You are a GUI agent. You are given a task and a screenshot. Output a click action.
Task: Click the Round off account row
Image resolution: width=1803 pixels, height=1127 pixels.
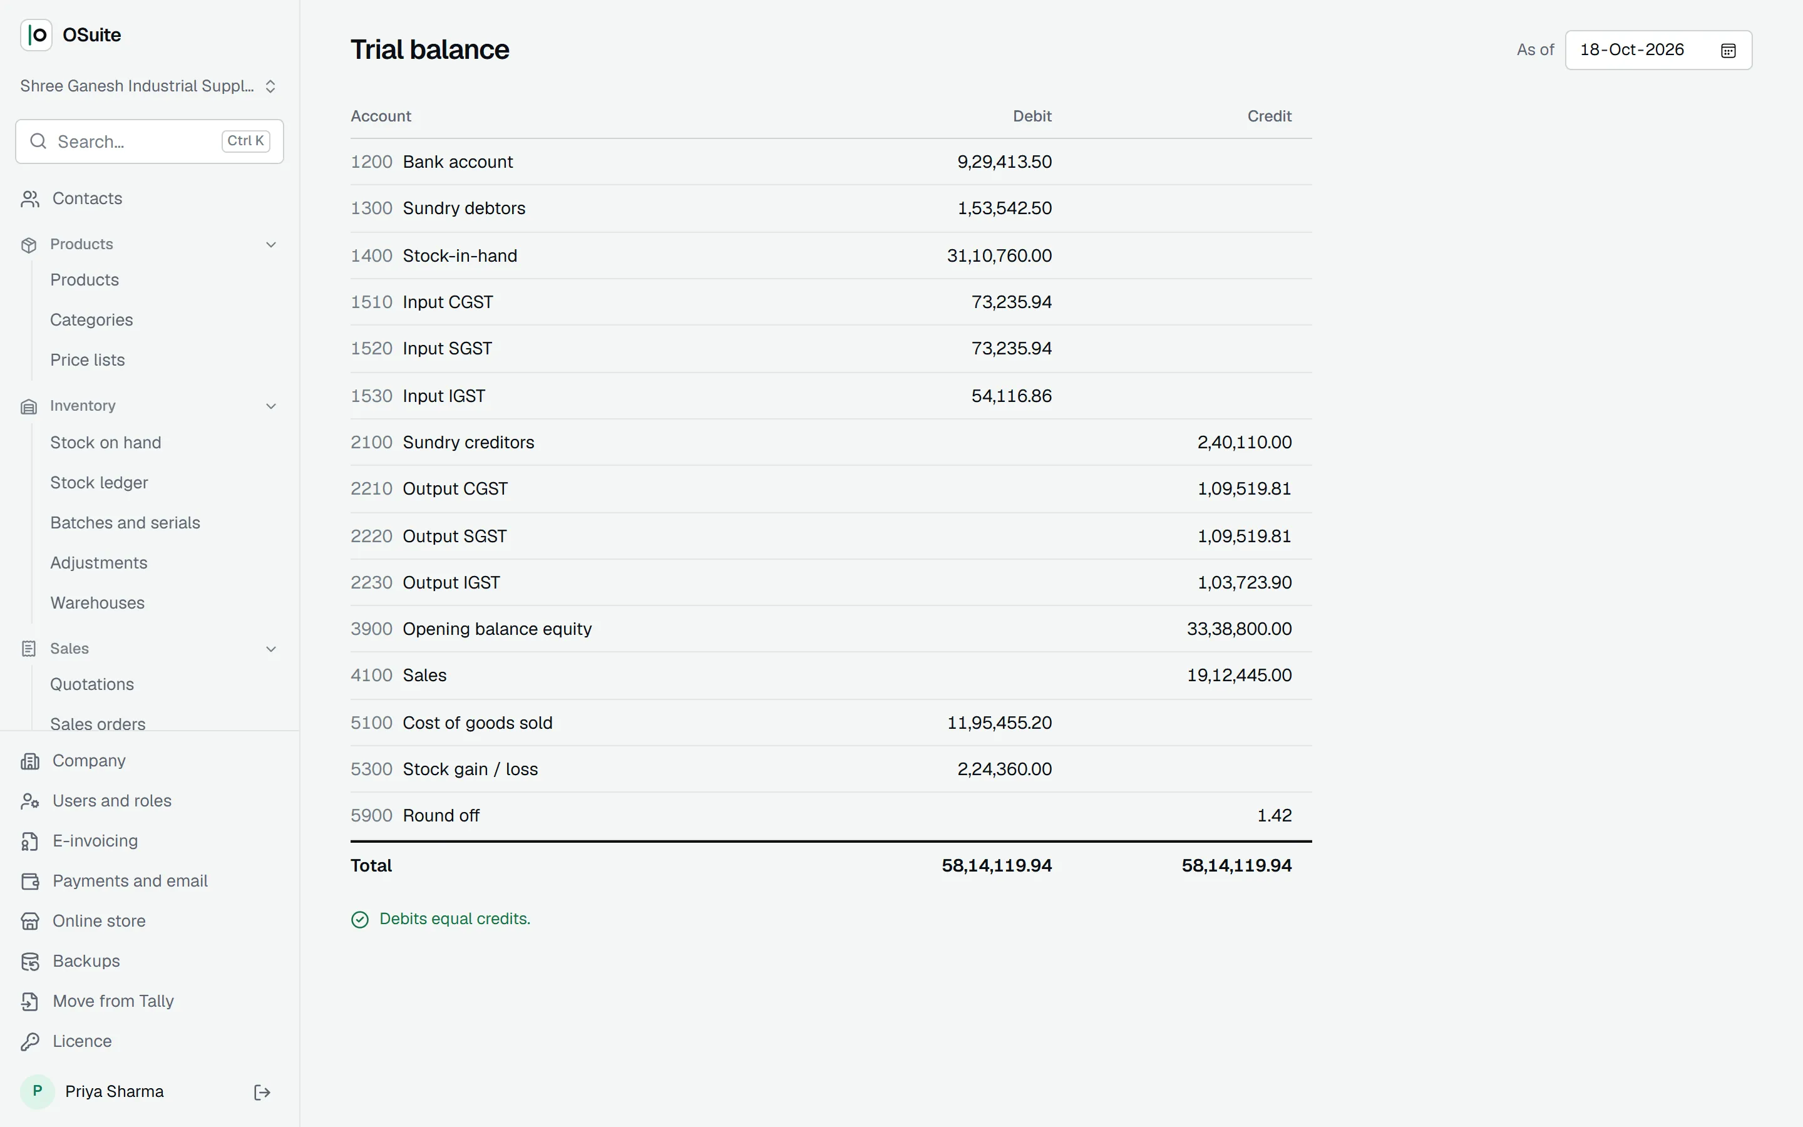click(x=831, y=815)
